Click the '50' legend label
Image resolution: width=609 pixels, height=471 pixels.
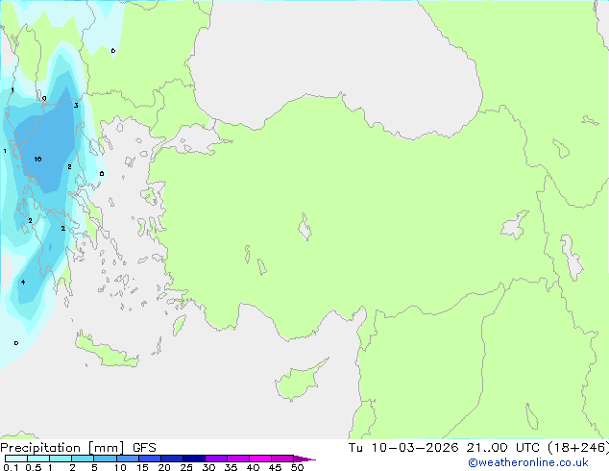[x=297, y=467]
